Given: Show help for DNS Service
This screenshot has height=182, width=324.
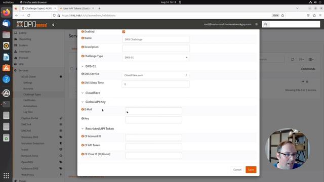Looking at the screenshot, I should [83, 74].
